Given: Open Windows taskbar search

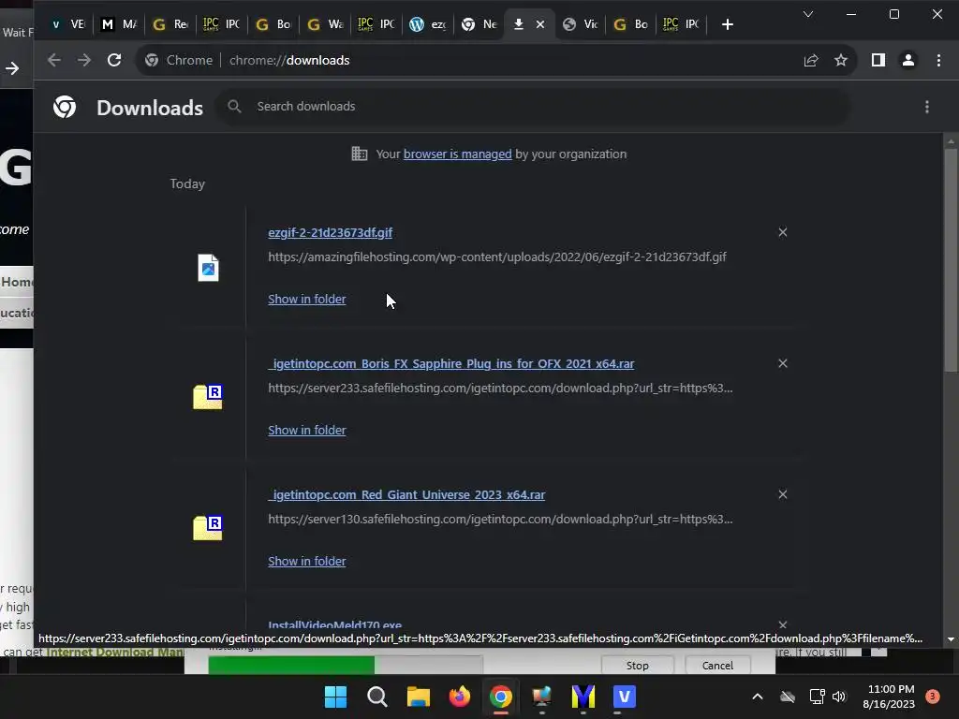Looking at the screenshot, I should (376, 697).
